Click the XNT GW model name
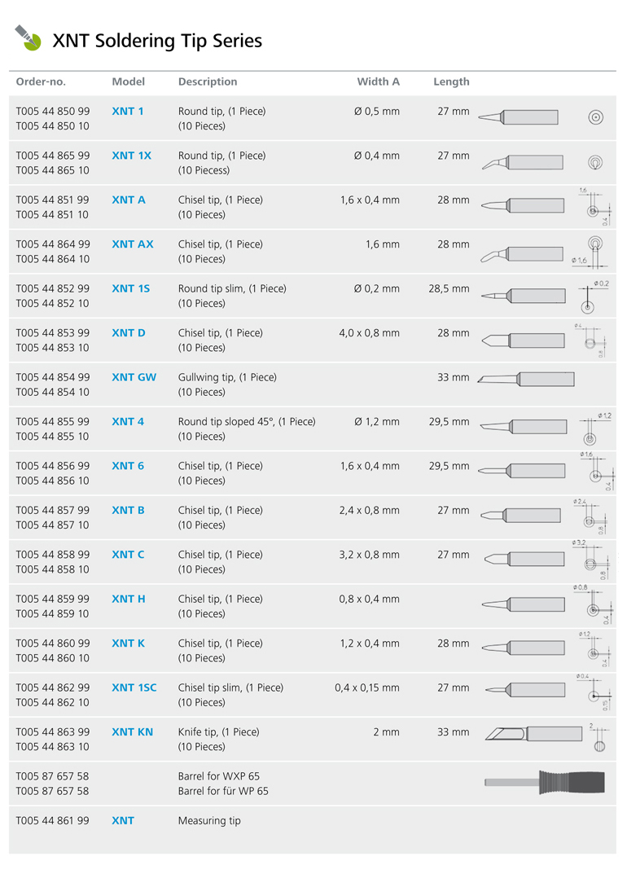 (134, 377)
